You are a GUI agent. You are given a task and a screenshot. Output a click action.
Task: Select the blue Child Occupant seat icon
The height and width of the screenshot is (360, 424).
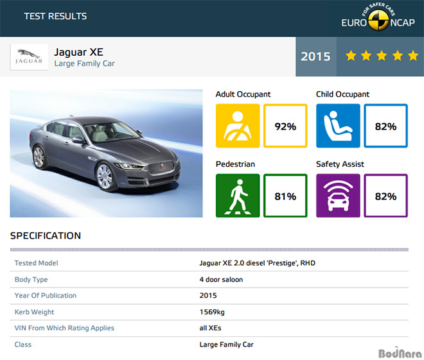click(x=338, y=126)
